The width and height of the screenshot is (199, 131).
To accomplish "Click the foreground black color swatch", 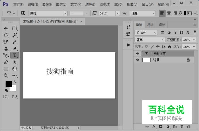I will point(9,84).
